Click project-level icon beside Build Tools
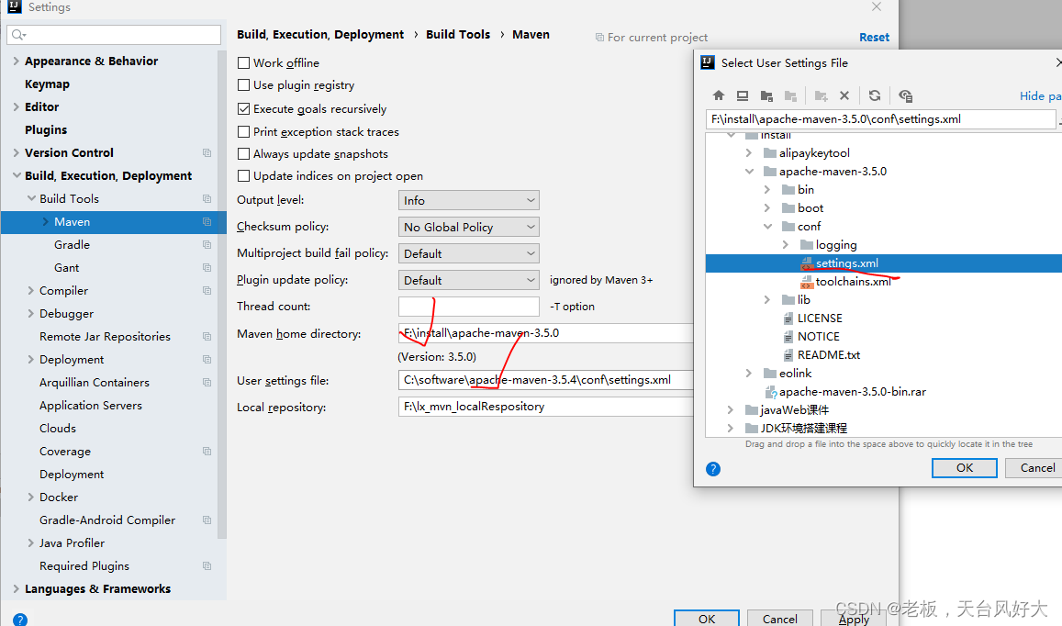Viewport: 1062px width, 626px height. click(207, 199)
